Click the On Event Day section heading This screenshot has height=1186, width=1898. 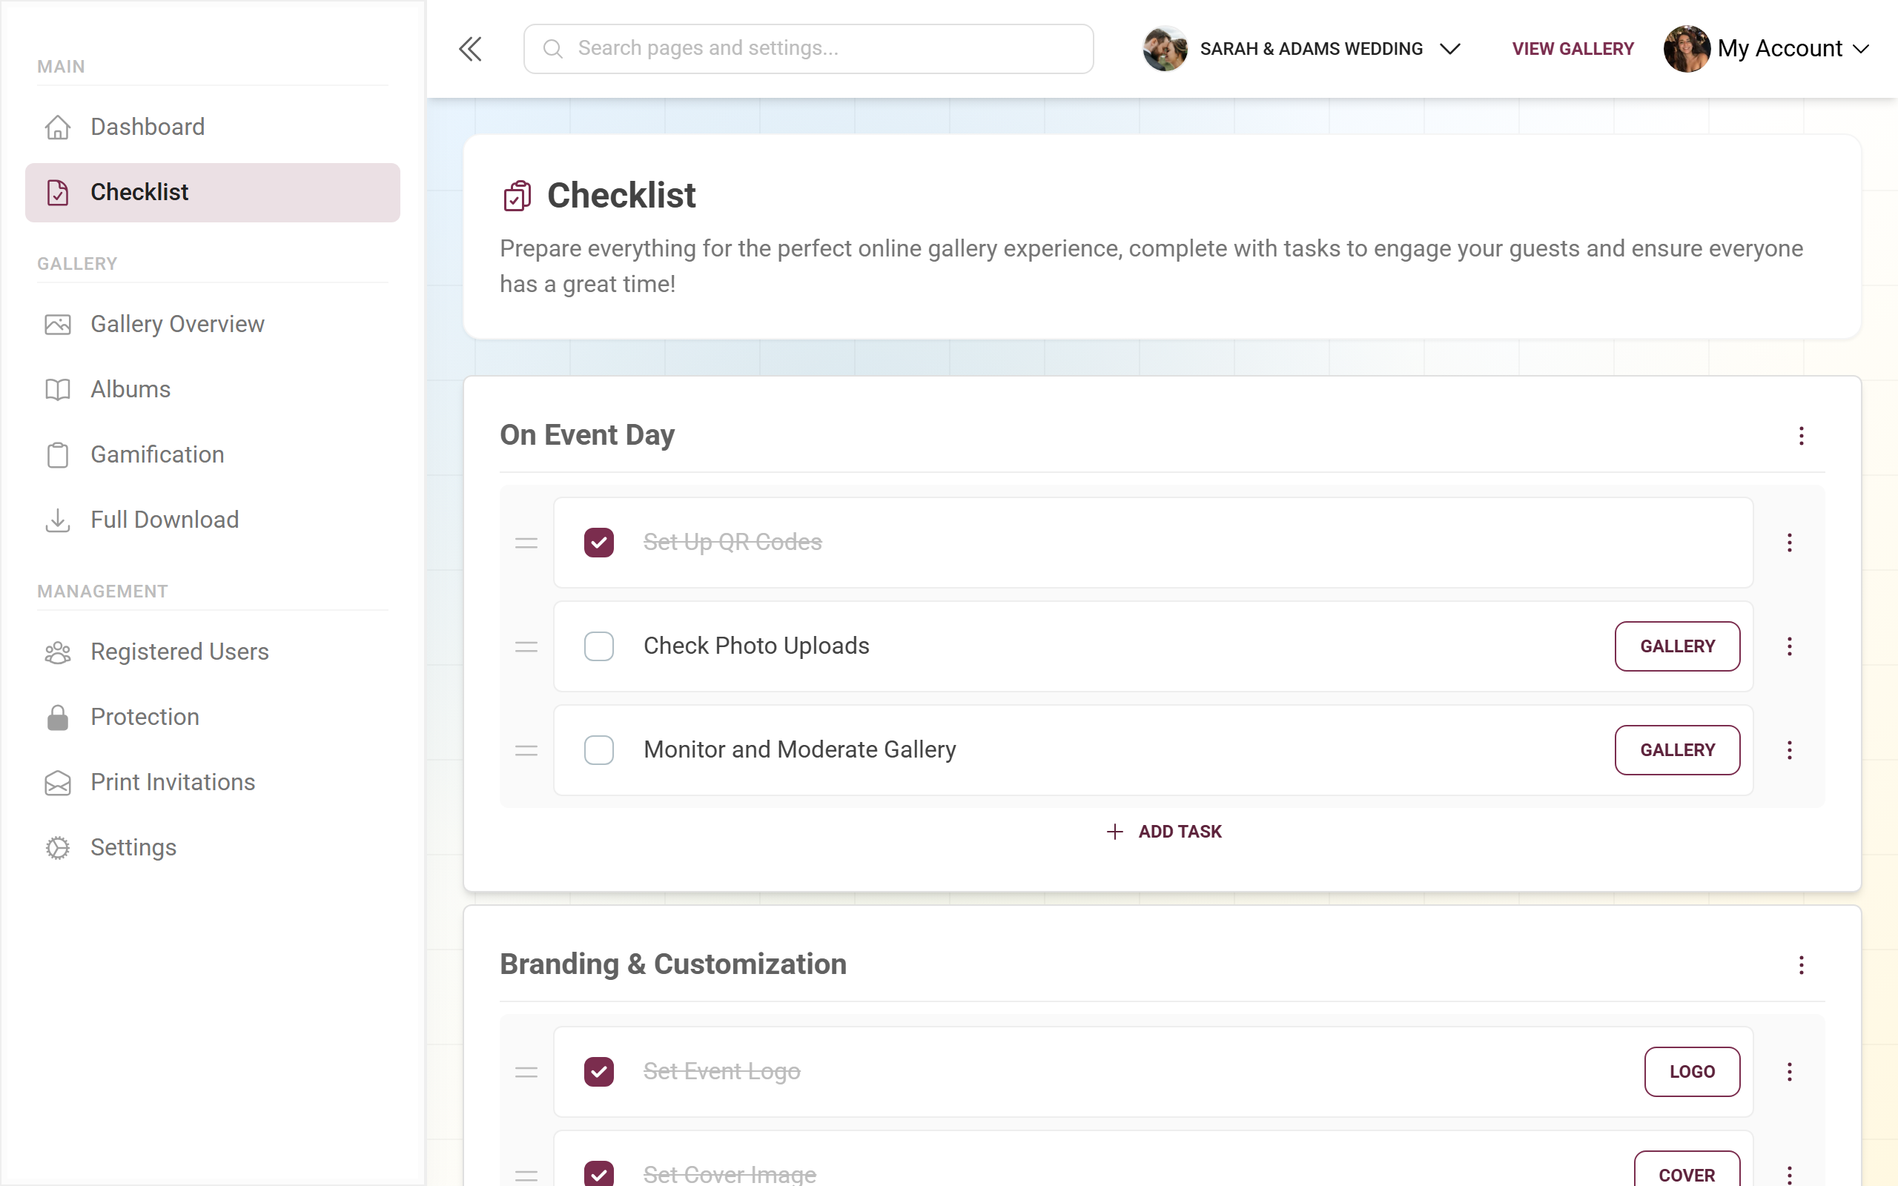pyautogui.click(x=587, y=435)
